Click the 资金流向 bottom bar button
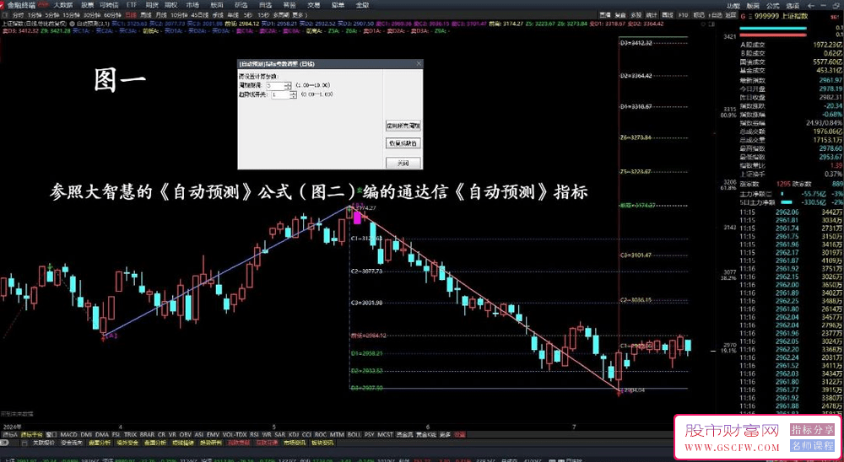This screenshot has width=844, height=462. coord(71,443)
